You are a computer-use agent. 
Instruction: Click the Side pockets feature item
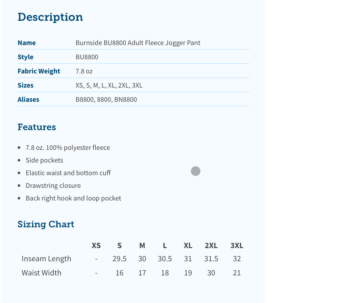[x=44, y=160]
